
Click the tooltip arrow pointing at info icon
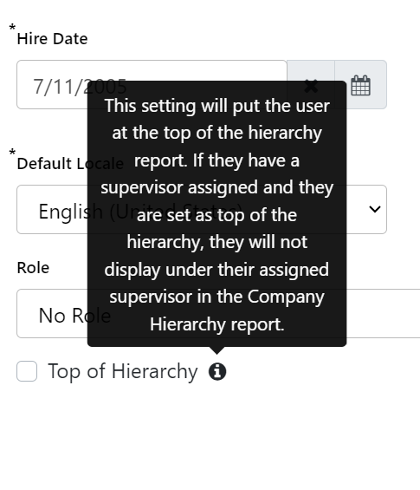[216, 350]
